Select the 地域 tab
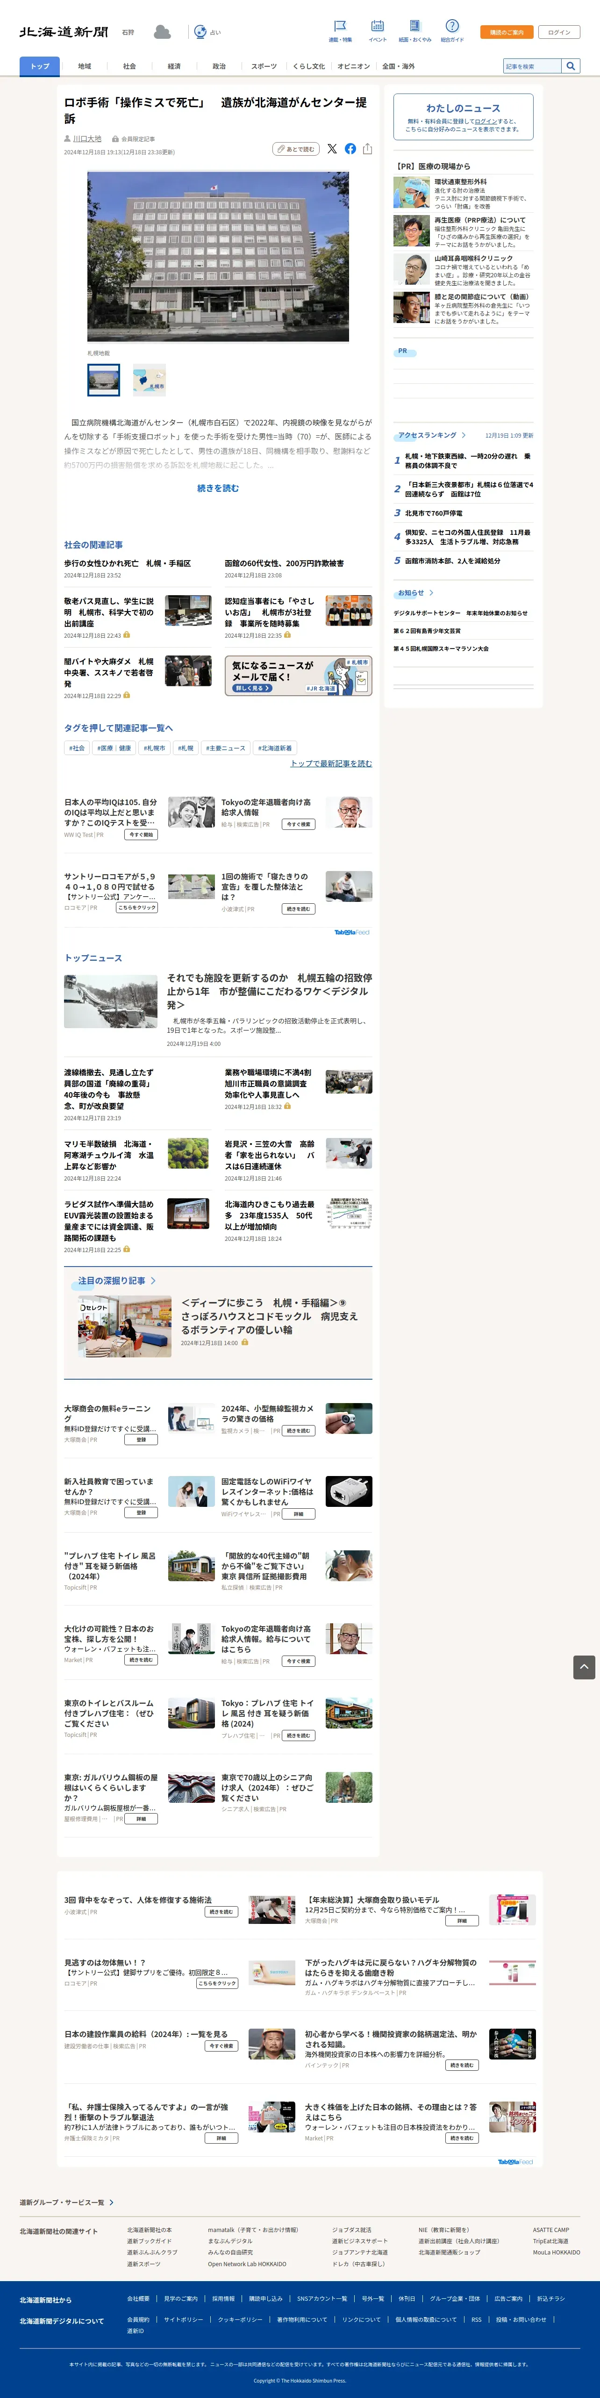Image resolution: width=600 pixels, height=2398 pixels. tap(85, 66)
